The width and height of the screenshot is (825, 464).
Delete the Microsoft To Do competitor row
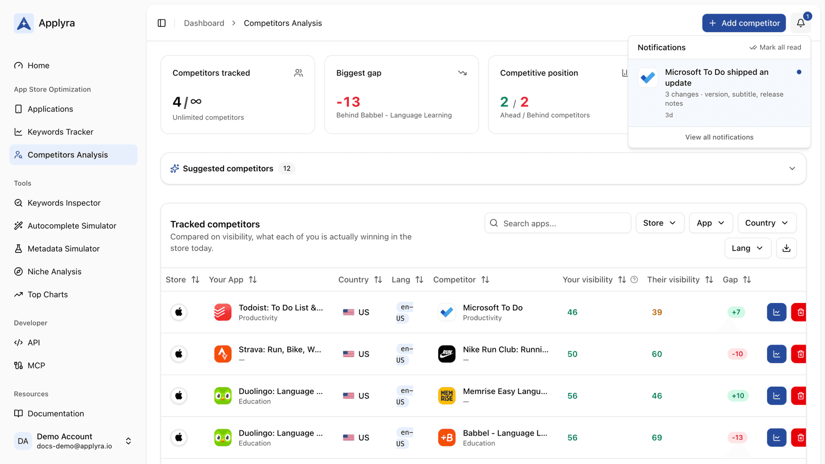click(x=800, y=312)
